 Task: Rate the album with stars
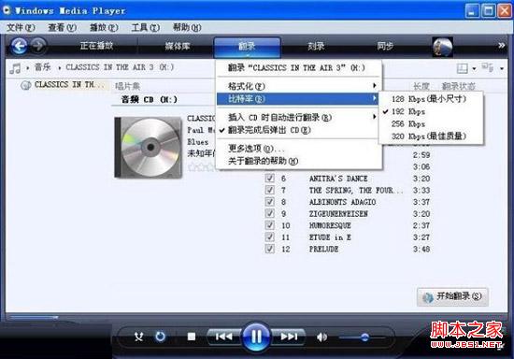point(202,167)
